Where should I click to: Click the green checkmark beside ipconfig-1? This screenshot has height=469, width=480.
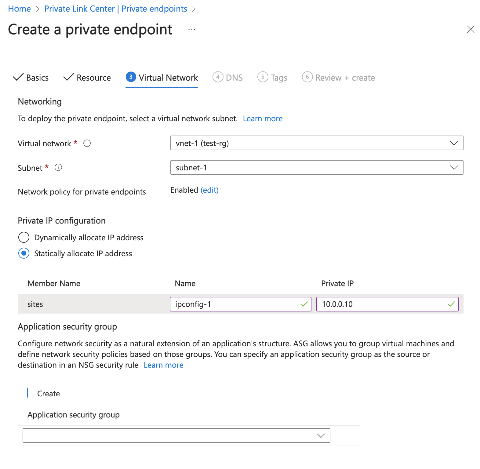click(x=304, y=304)
